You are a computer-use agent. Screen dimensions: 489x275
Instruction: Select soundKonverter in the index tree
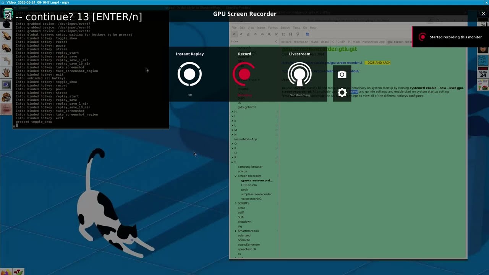(249, 244)
